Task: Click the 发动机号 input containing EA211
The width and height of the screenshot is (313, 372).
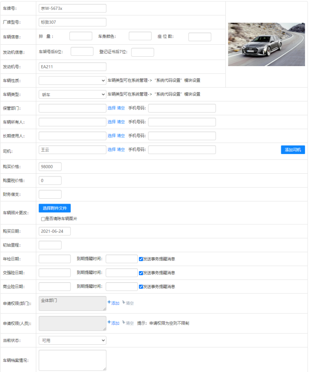Action: coord(72,67)
